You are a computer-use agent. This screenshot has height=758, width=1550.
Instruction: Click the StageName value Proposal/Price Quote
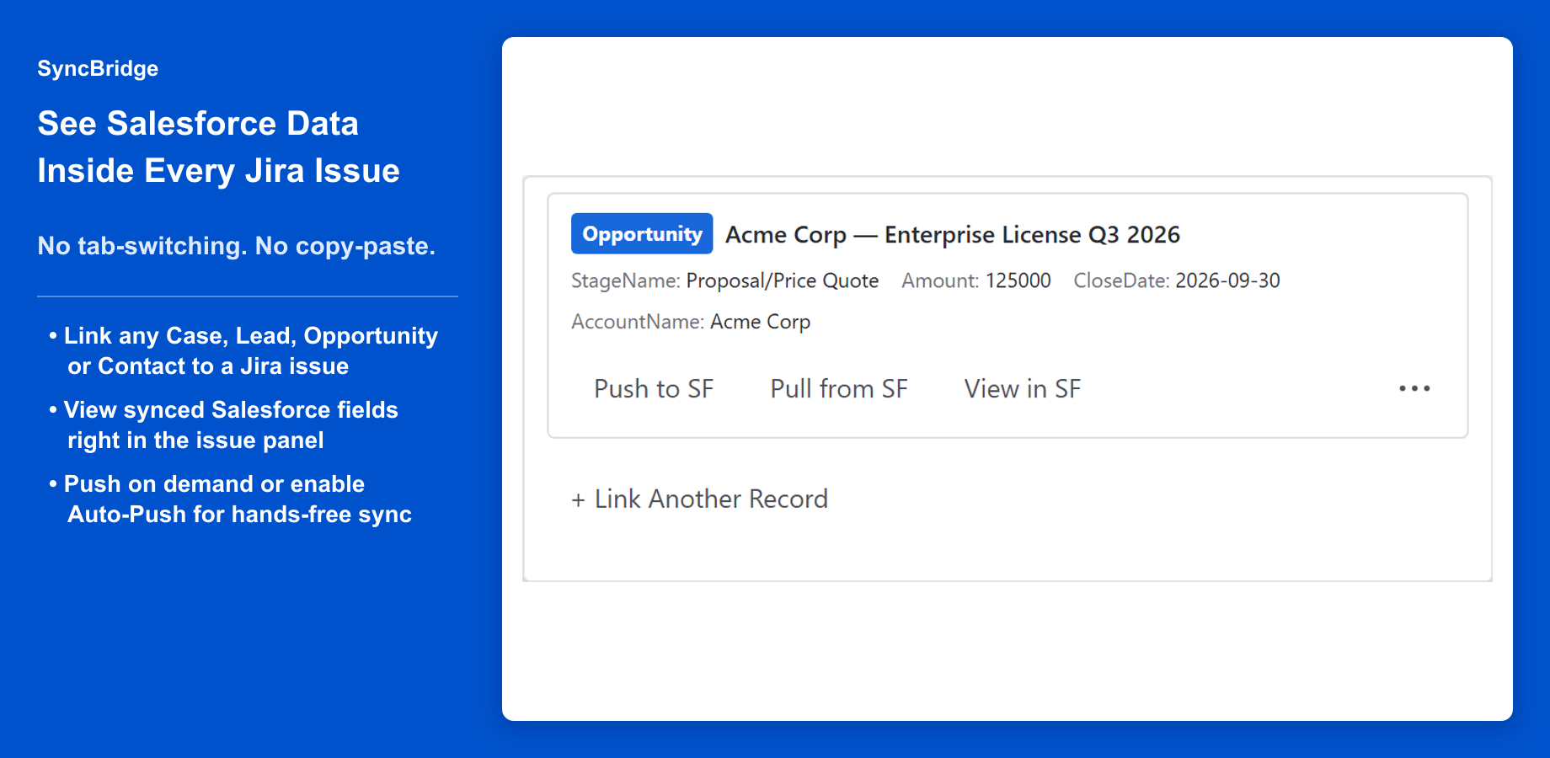tap(783, 280)
